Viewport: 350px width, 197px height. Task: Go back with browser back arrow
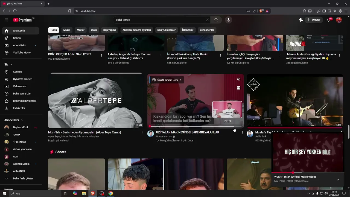coord(4,11)
